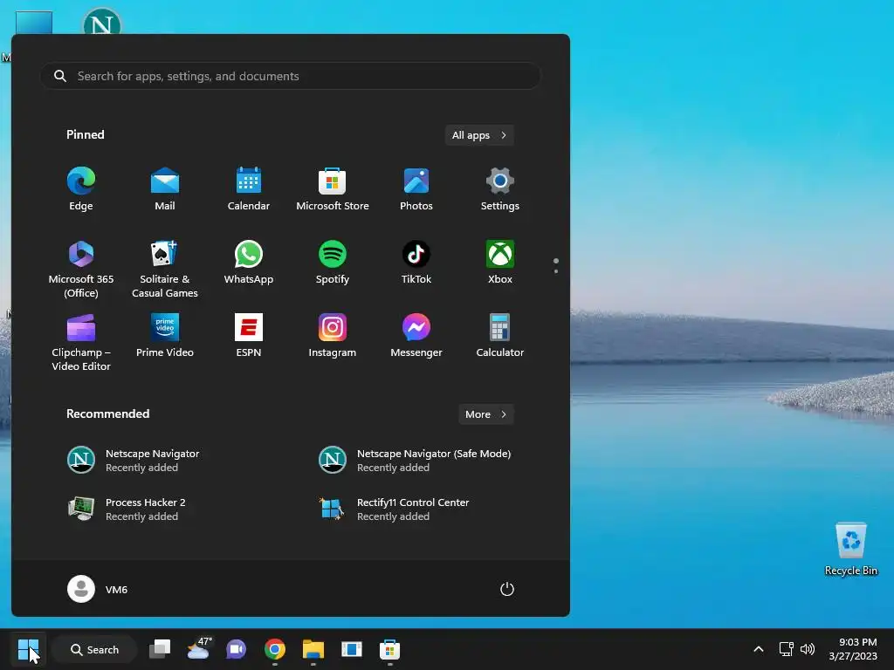Open the Messenger app
The width and height of the screenshot is (894, 670).
(x=416, y=336)
